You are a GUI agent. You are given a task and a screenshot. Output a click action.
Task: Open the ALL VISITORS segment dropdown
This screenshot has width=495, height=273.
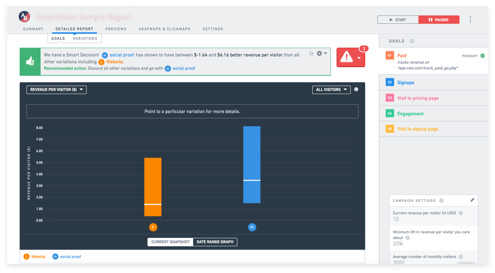pos(331,90)
